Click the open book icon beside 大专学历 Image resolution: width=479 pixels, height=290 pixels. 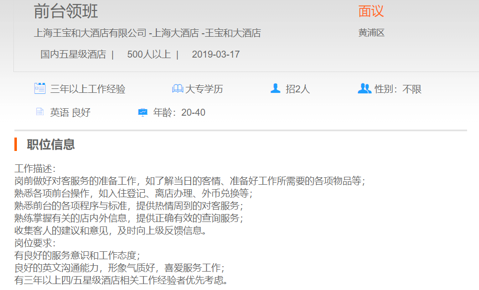point(177,89)
